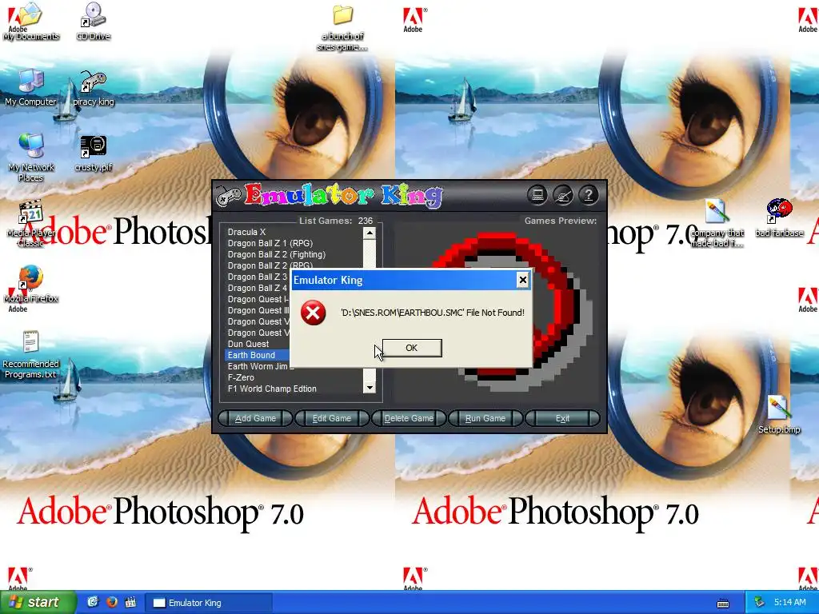
Task: Select Earth Worm Jim in games list
Action: pyautogui.click(x=257, y=366)
